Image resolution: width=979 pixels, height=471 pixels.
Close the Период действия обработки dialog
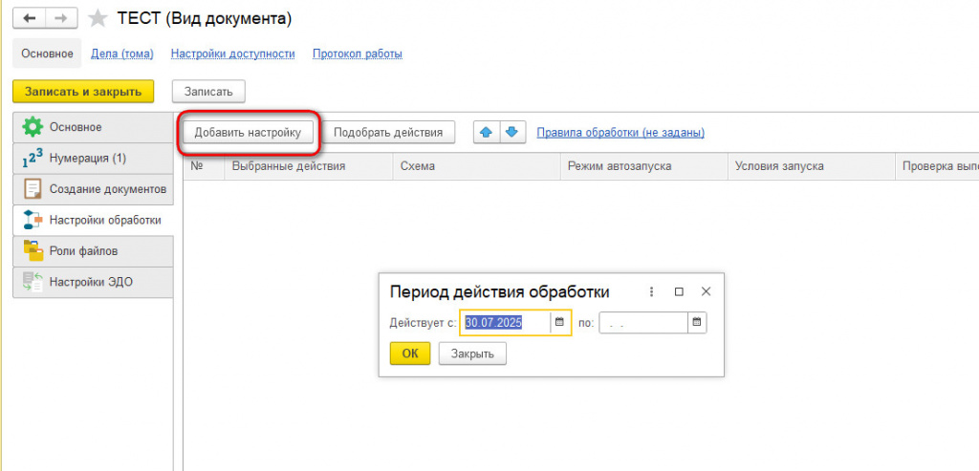pyautogui.click(x=707, y=291)
